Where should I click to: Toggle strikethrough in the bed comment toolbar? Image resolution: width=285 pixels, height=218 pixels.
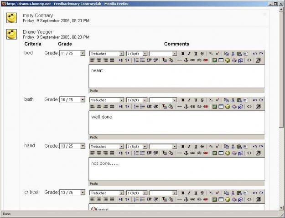(202, 54)
